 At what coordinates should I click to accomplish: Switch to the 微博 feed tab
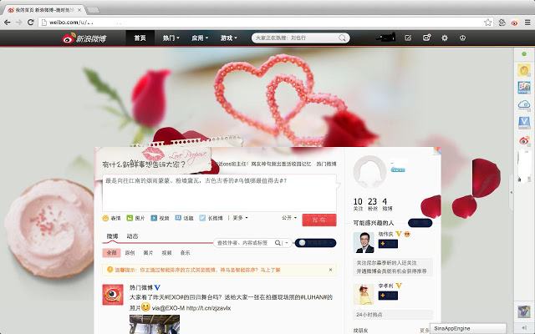click(x=112, y=236)
